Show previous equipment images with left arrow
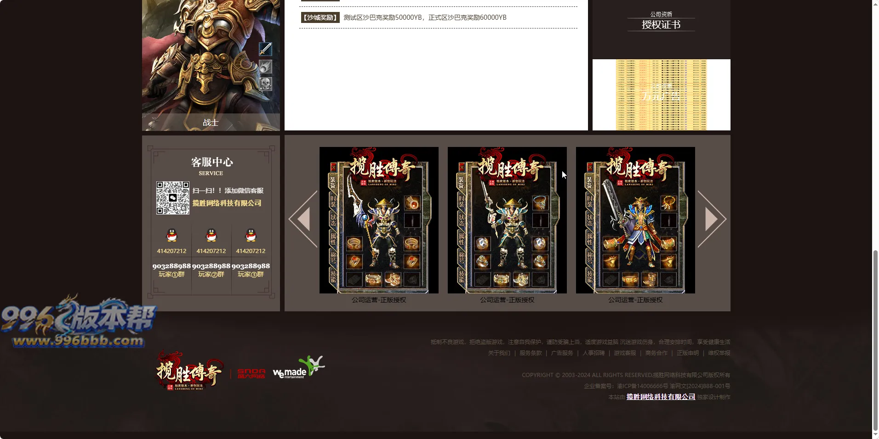Screen dimensions: 879x439 [x=303, y=219]
